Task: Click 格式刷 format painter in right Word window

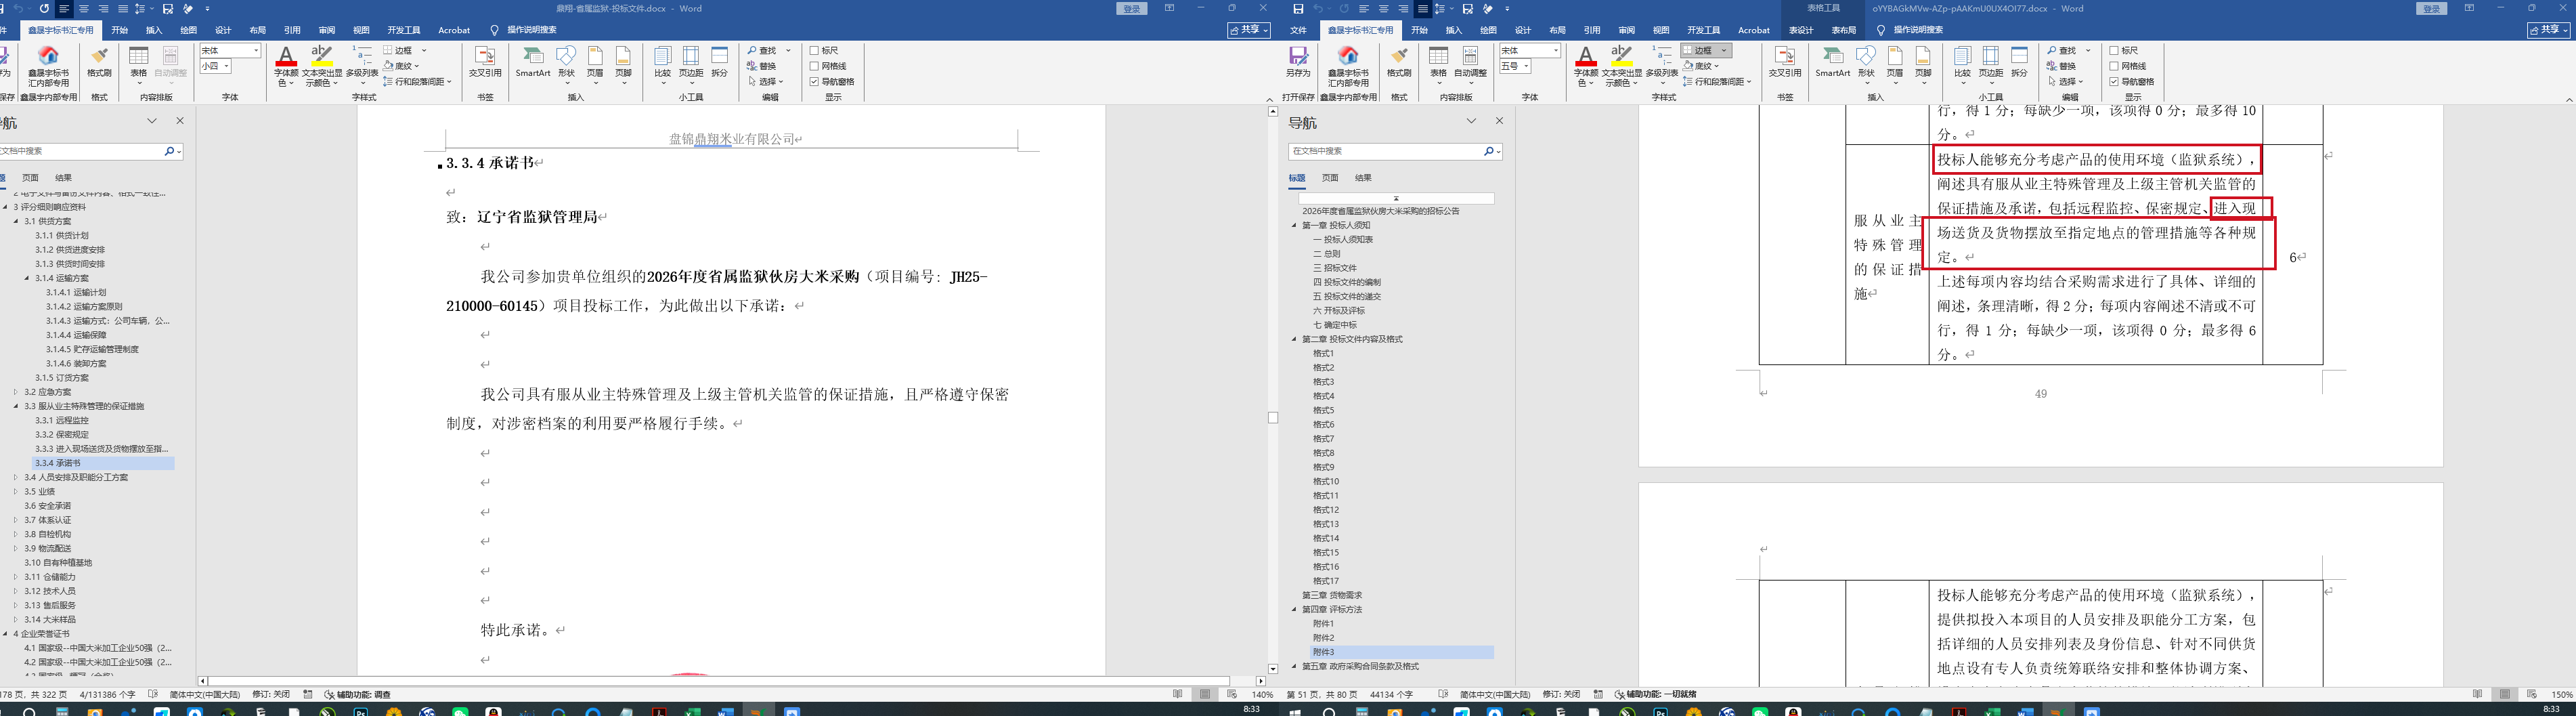Action: click(1399, 62)
